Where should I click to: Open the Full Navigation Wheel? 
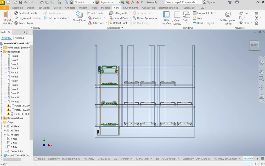pos(228,18)
